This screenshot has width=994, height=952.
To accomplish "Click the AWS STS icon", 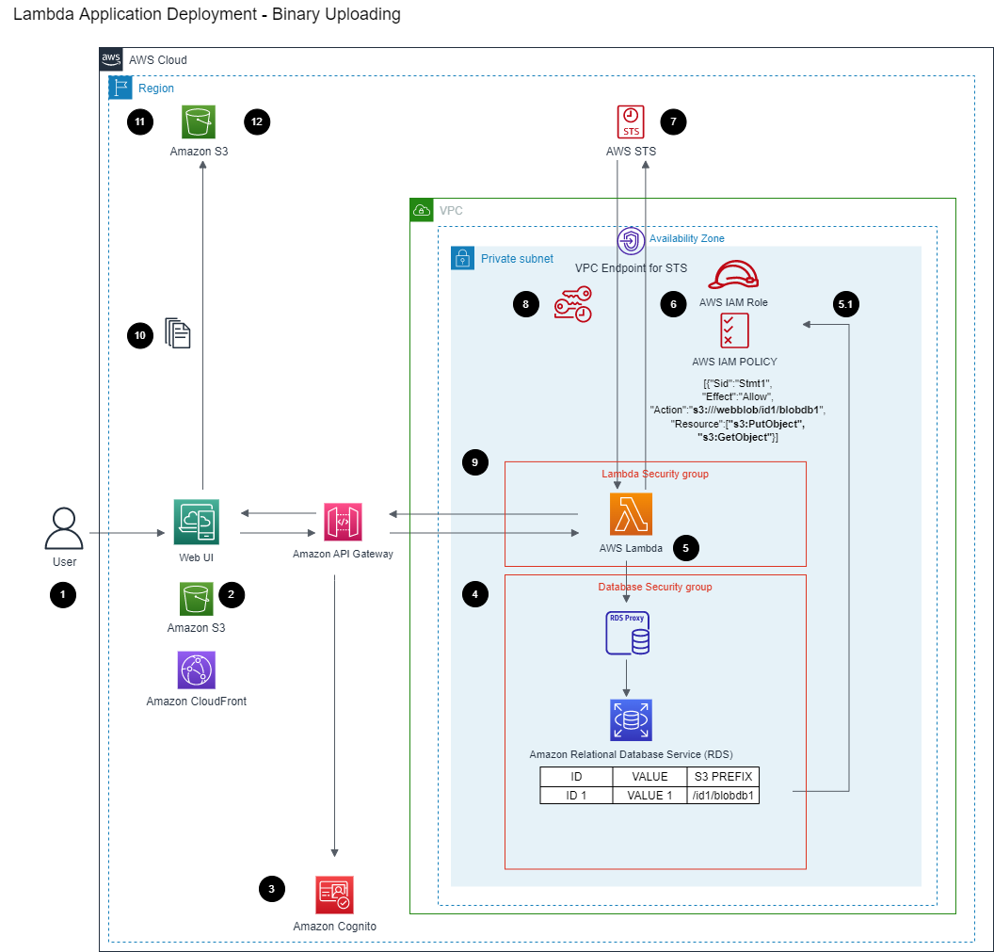I will point(631,121).
